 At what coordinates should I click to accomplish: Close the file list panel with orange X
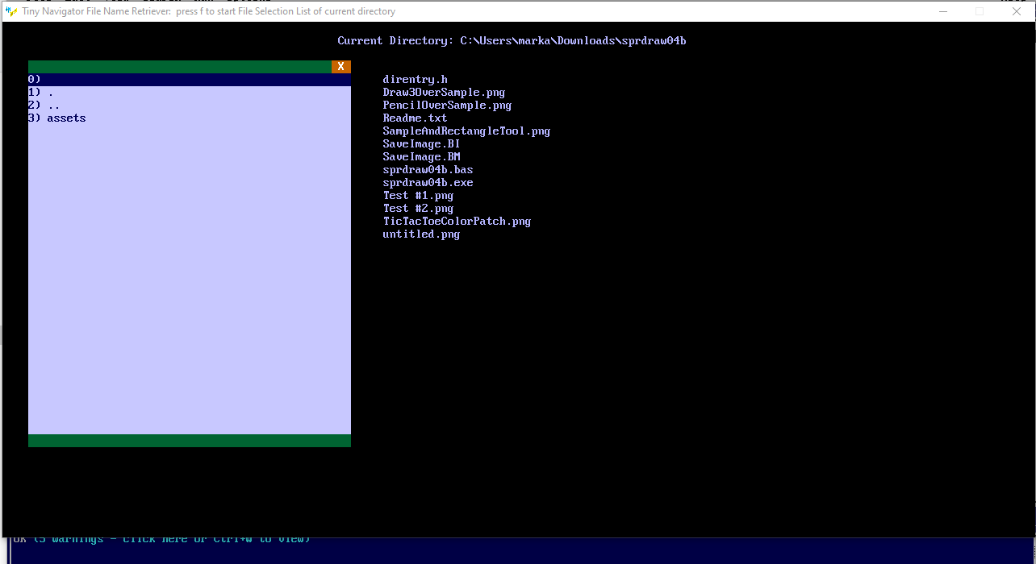[x=340, y=67]
